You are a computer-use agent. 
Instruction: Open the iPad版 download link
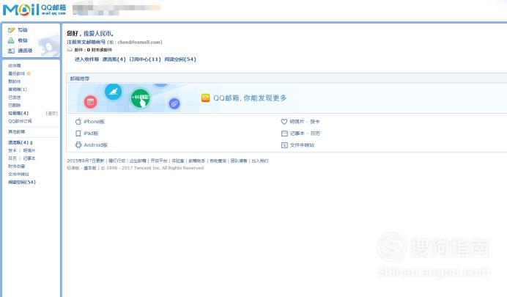coord(91,133)
